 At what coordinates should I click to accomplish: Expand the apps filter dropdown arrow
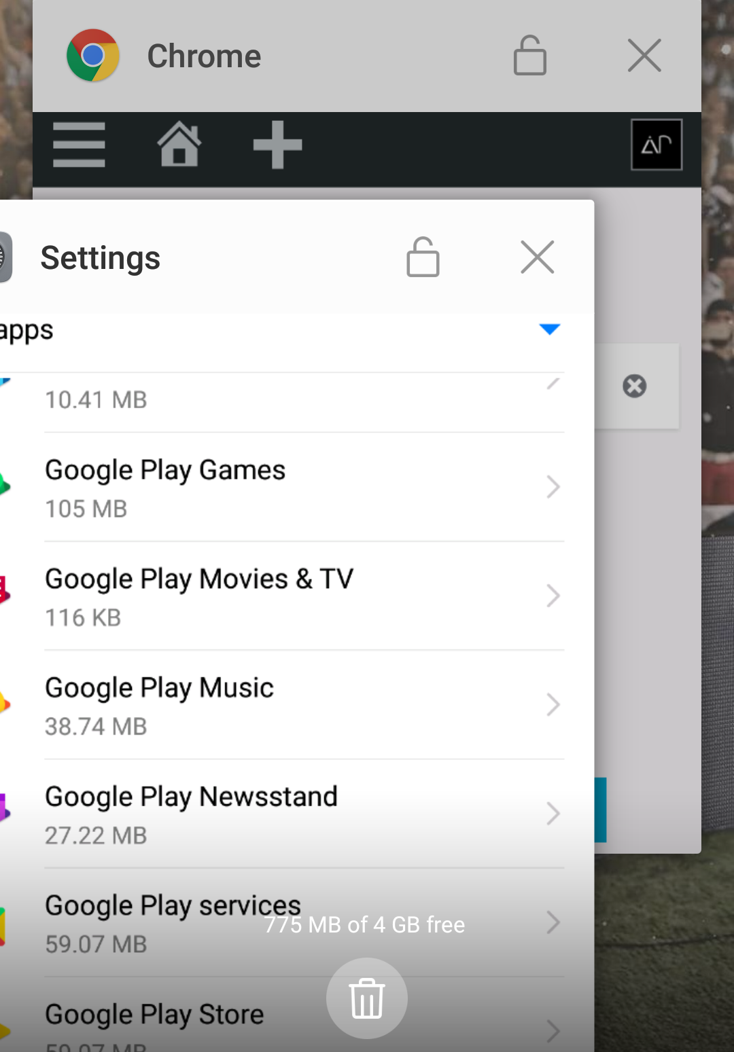pos(549,329)
